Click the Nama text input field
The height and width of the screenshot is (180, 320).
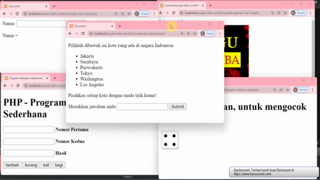[42, 23]
